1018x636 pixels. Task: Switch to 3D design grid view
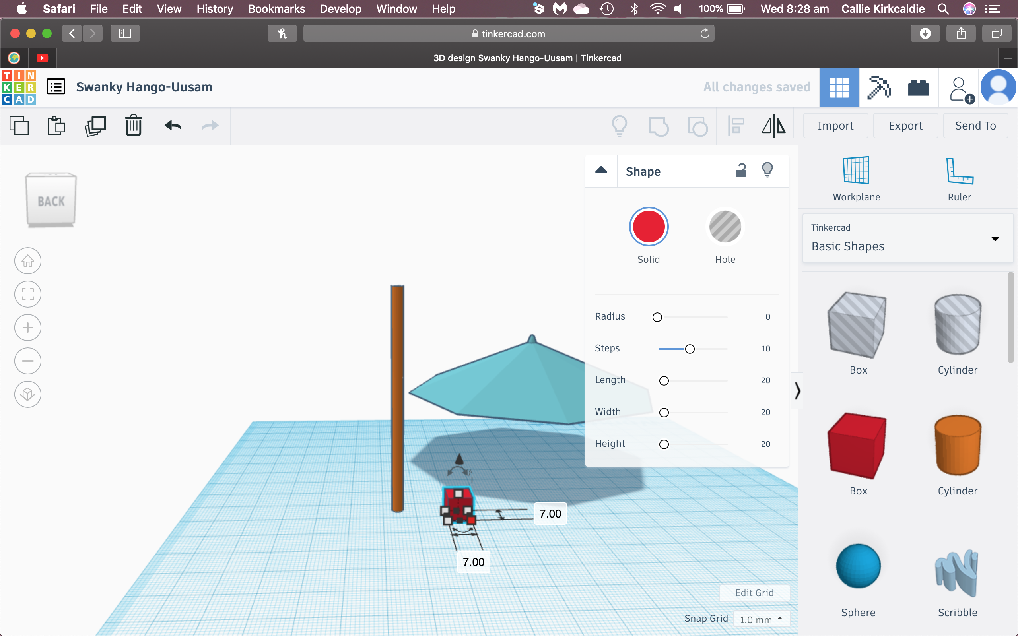point(839,87)
